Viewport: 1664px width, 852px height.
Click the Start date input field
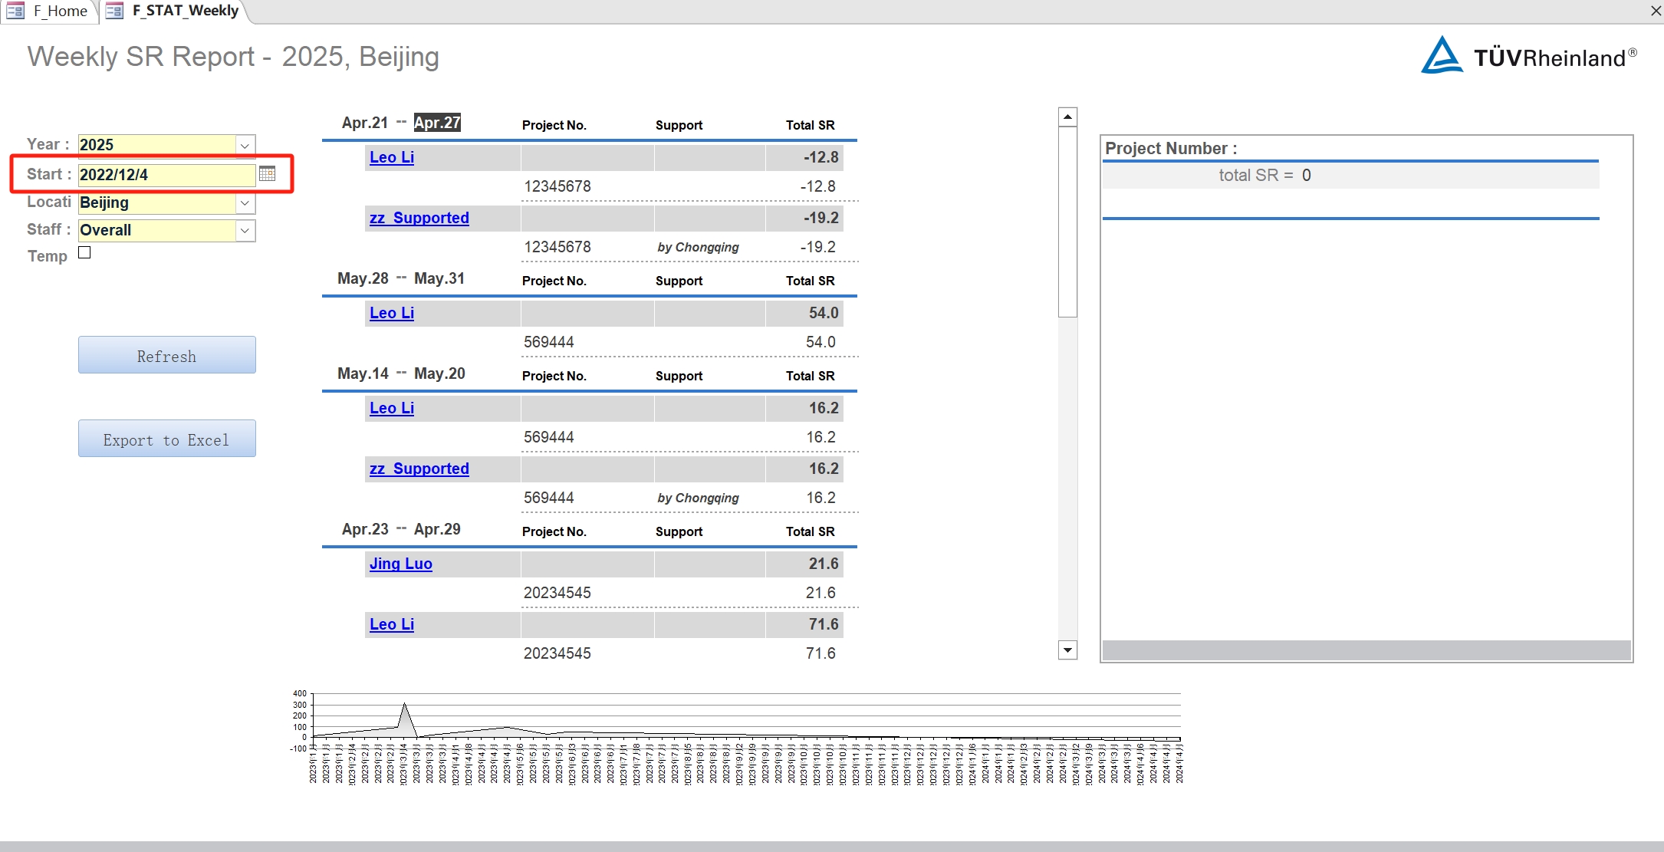click(166, 175)
